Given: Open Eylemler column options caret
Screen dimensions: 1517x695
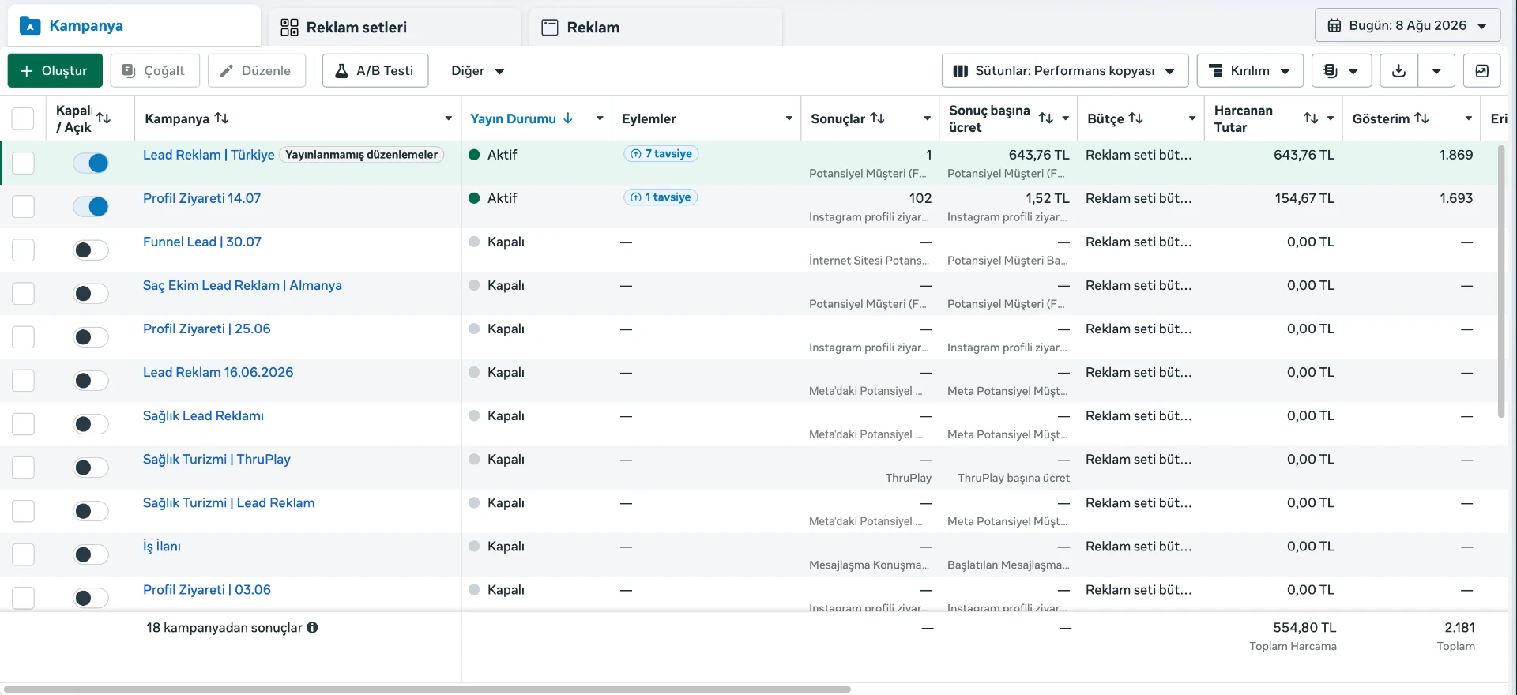Looking at the screenshot, I should [x=789, y=118].
